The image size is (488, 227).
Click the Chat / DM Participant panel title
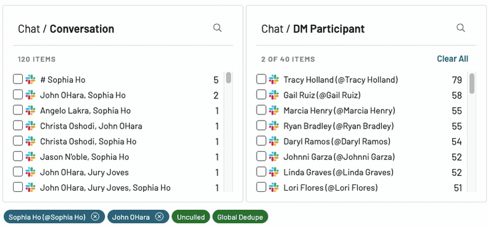tap(313, 28)
